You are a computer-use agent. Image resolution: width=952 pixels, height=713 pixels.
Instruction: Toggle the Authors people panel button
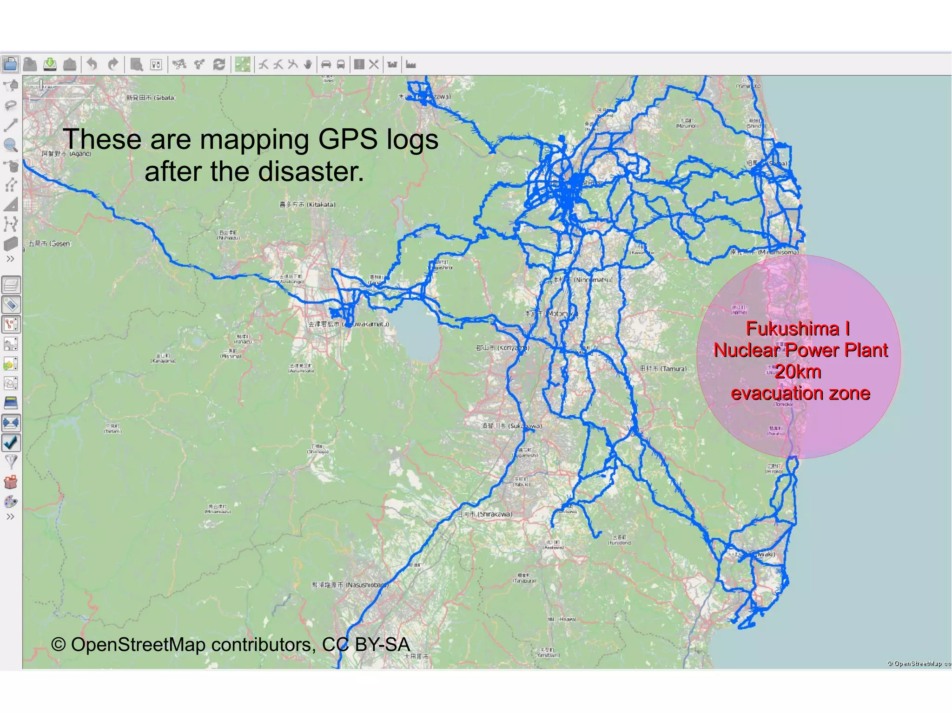point(11,383)
